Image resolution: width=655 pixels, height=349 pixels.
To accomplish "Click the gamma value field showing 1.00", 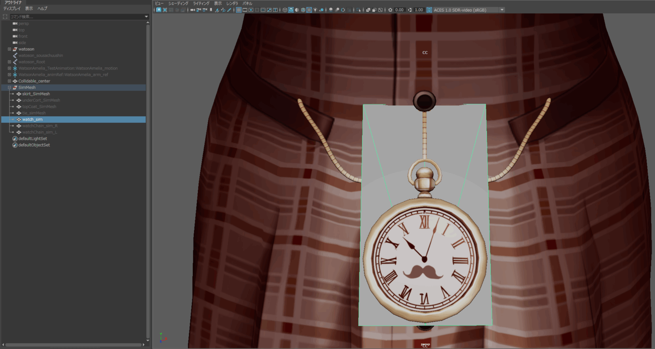I will 419,10.
